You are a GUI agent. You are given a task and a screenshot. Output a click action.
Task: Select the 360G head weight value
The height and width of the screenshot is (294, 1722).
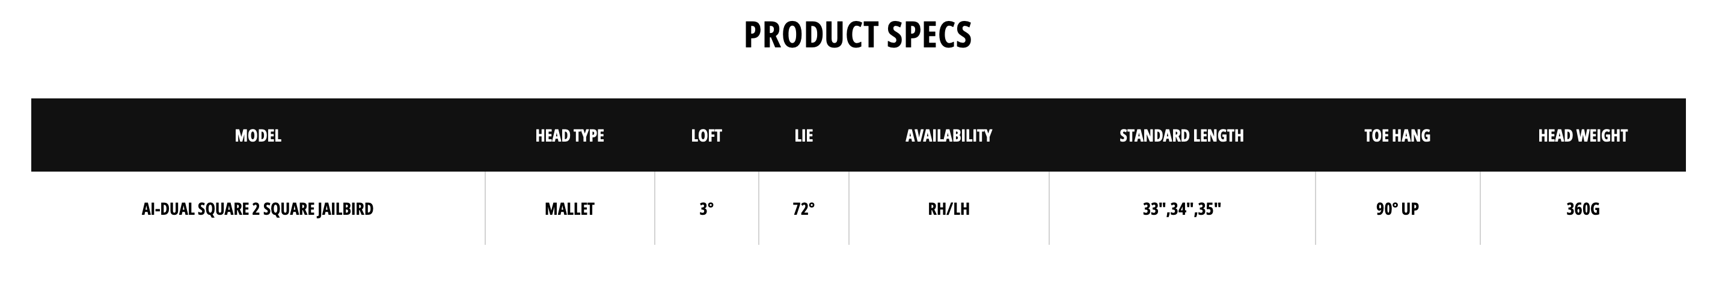1583,209
